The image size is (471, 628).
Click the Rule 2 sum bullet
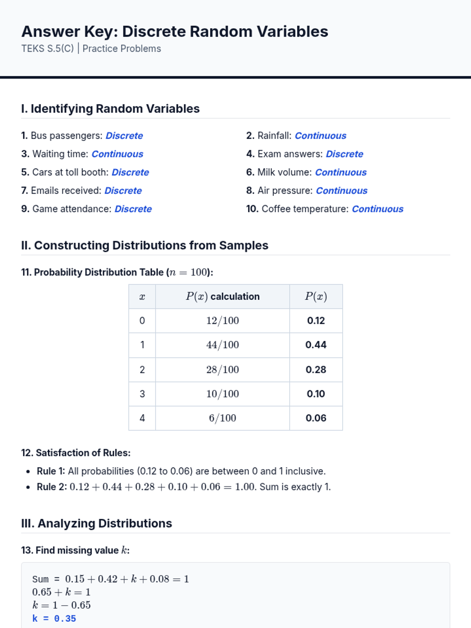(x=184, y=487)
